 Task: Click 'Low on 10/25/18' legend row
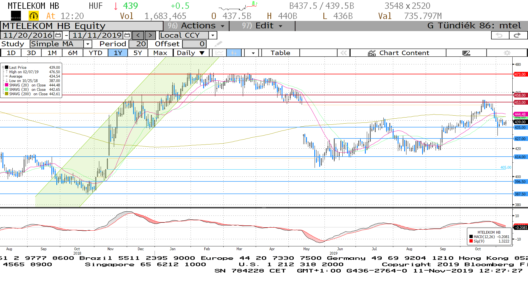(x=33, y=81)
